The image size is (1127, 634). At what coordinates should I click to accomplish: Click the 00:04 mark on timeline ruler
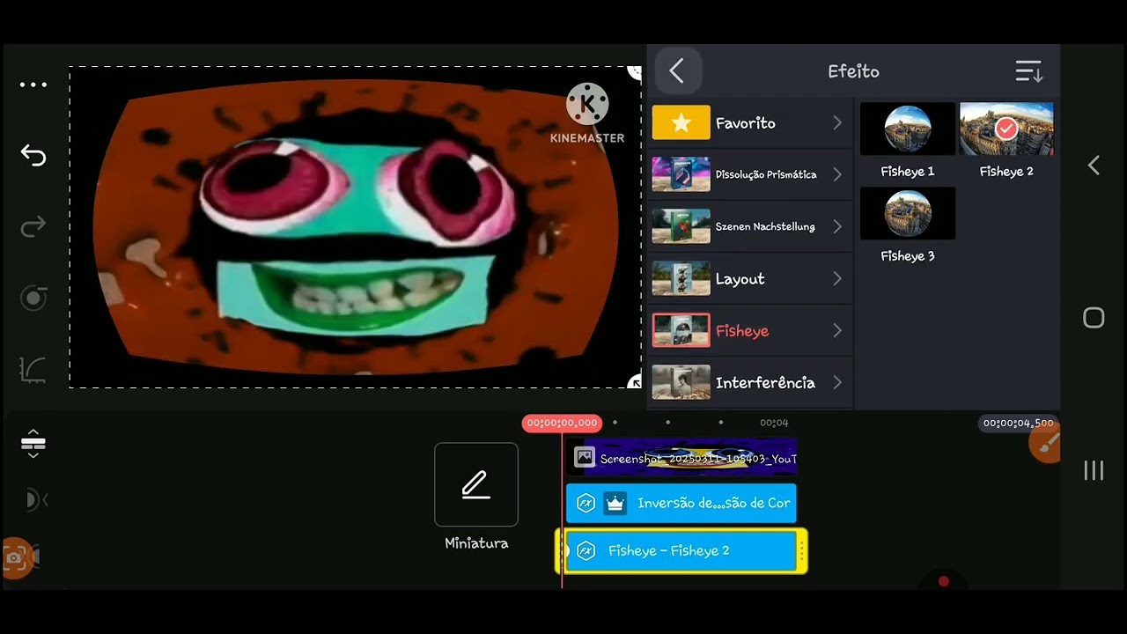(x=774, y=424)
